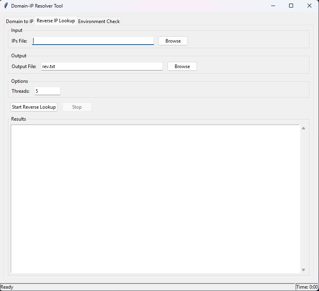Open the Environment Check tab
The image size is (319, 291).
[99, 21]
